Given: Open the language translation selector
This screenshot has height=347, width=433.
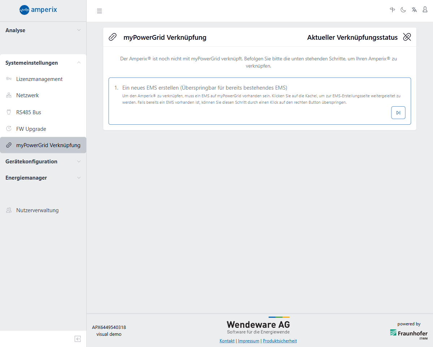Looking at the screenshot, I should [x=414, y=10].
